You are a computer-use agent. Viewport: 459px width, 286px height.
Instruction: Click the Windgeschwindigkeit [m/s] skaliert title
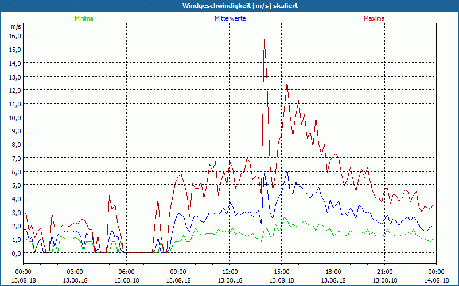point(240,6)
